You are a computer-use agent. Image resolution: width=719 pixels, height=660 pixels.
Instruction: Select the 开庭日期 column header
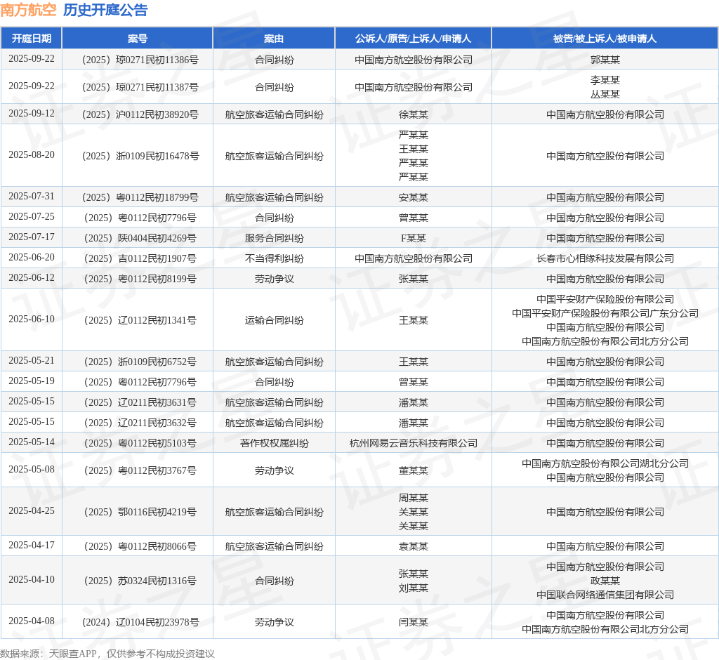pos(32,39)
